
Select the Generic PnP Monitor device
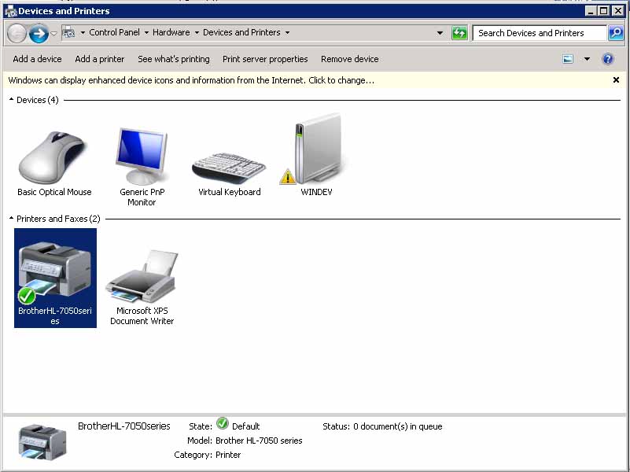tap(142, 149)
